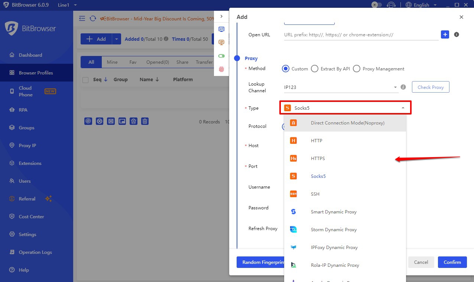Image resolution: width=474 pixels, height=282 pixels.
Task: Check the select-all checkbox in table header
Action: 85,80
